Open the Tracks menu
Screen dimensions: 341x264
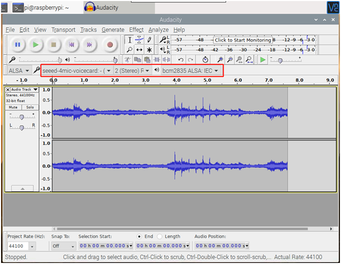(89, 30)
